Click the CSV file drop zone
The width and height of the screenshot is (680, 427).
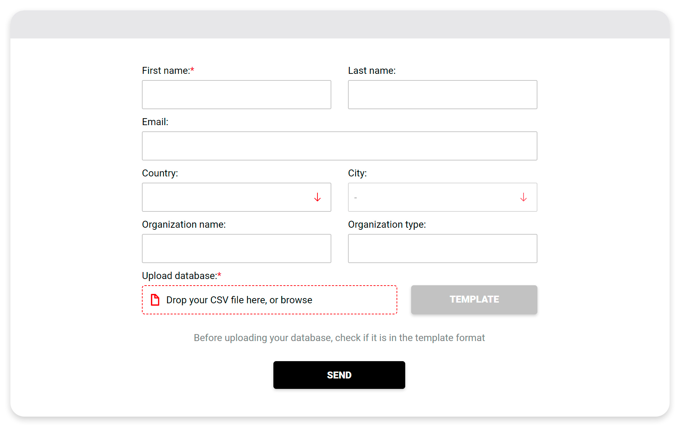pos(269,300)
